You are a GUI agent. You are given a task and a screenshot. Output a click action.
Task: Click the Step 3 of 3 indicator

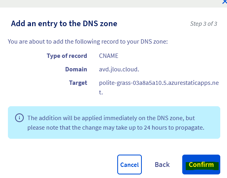tap(204, 24)
